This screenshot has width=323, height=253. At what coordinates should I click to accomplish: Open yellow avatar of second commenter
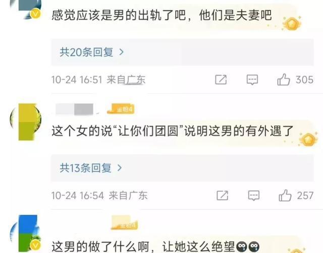[26, 122]
